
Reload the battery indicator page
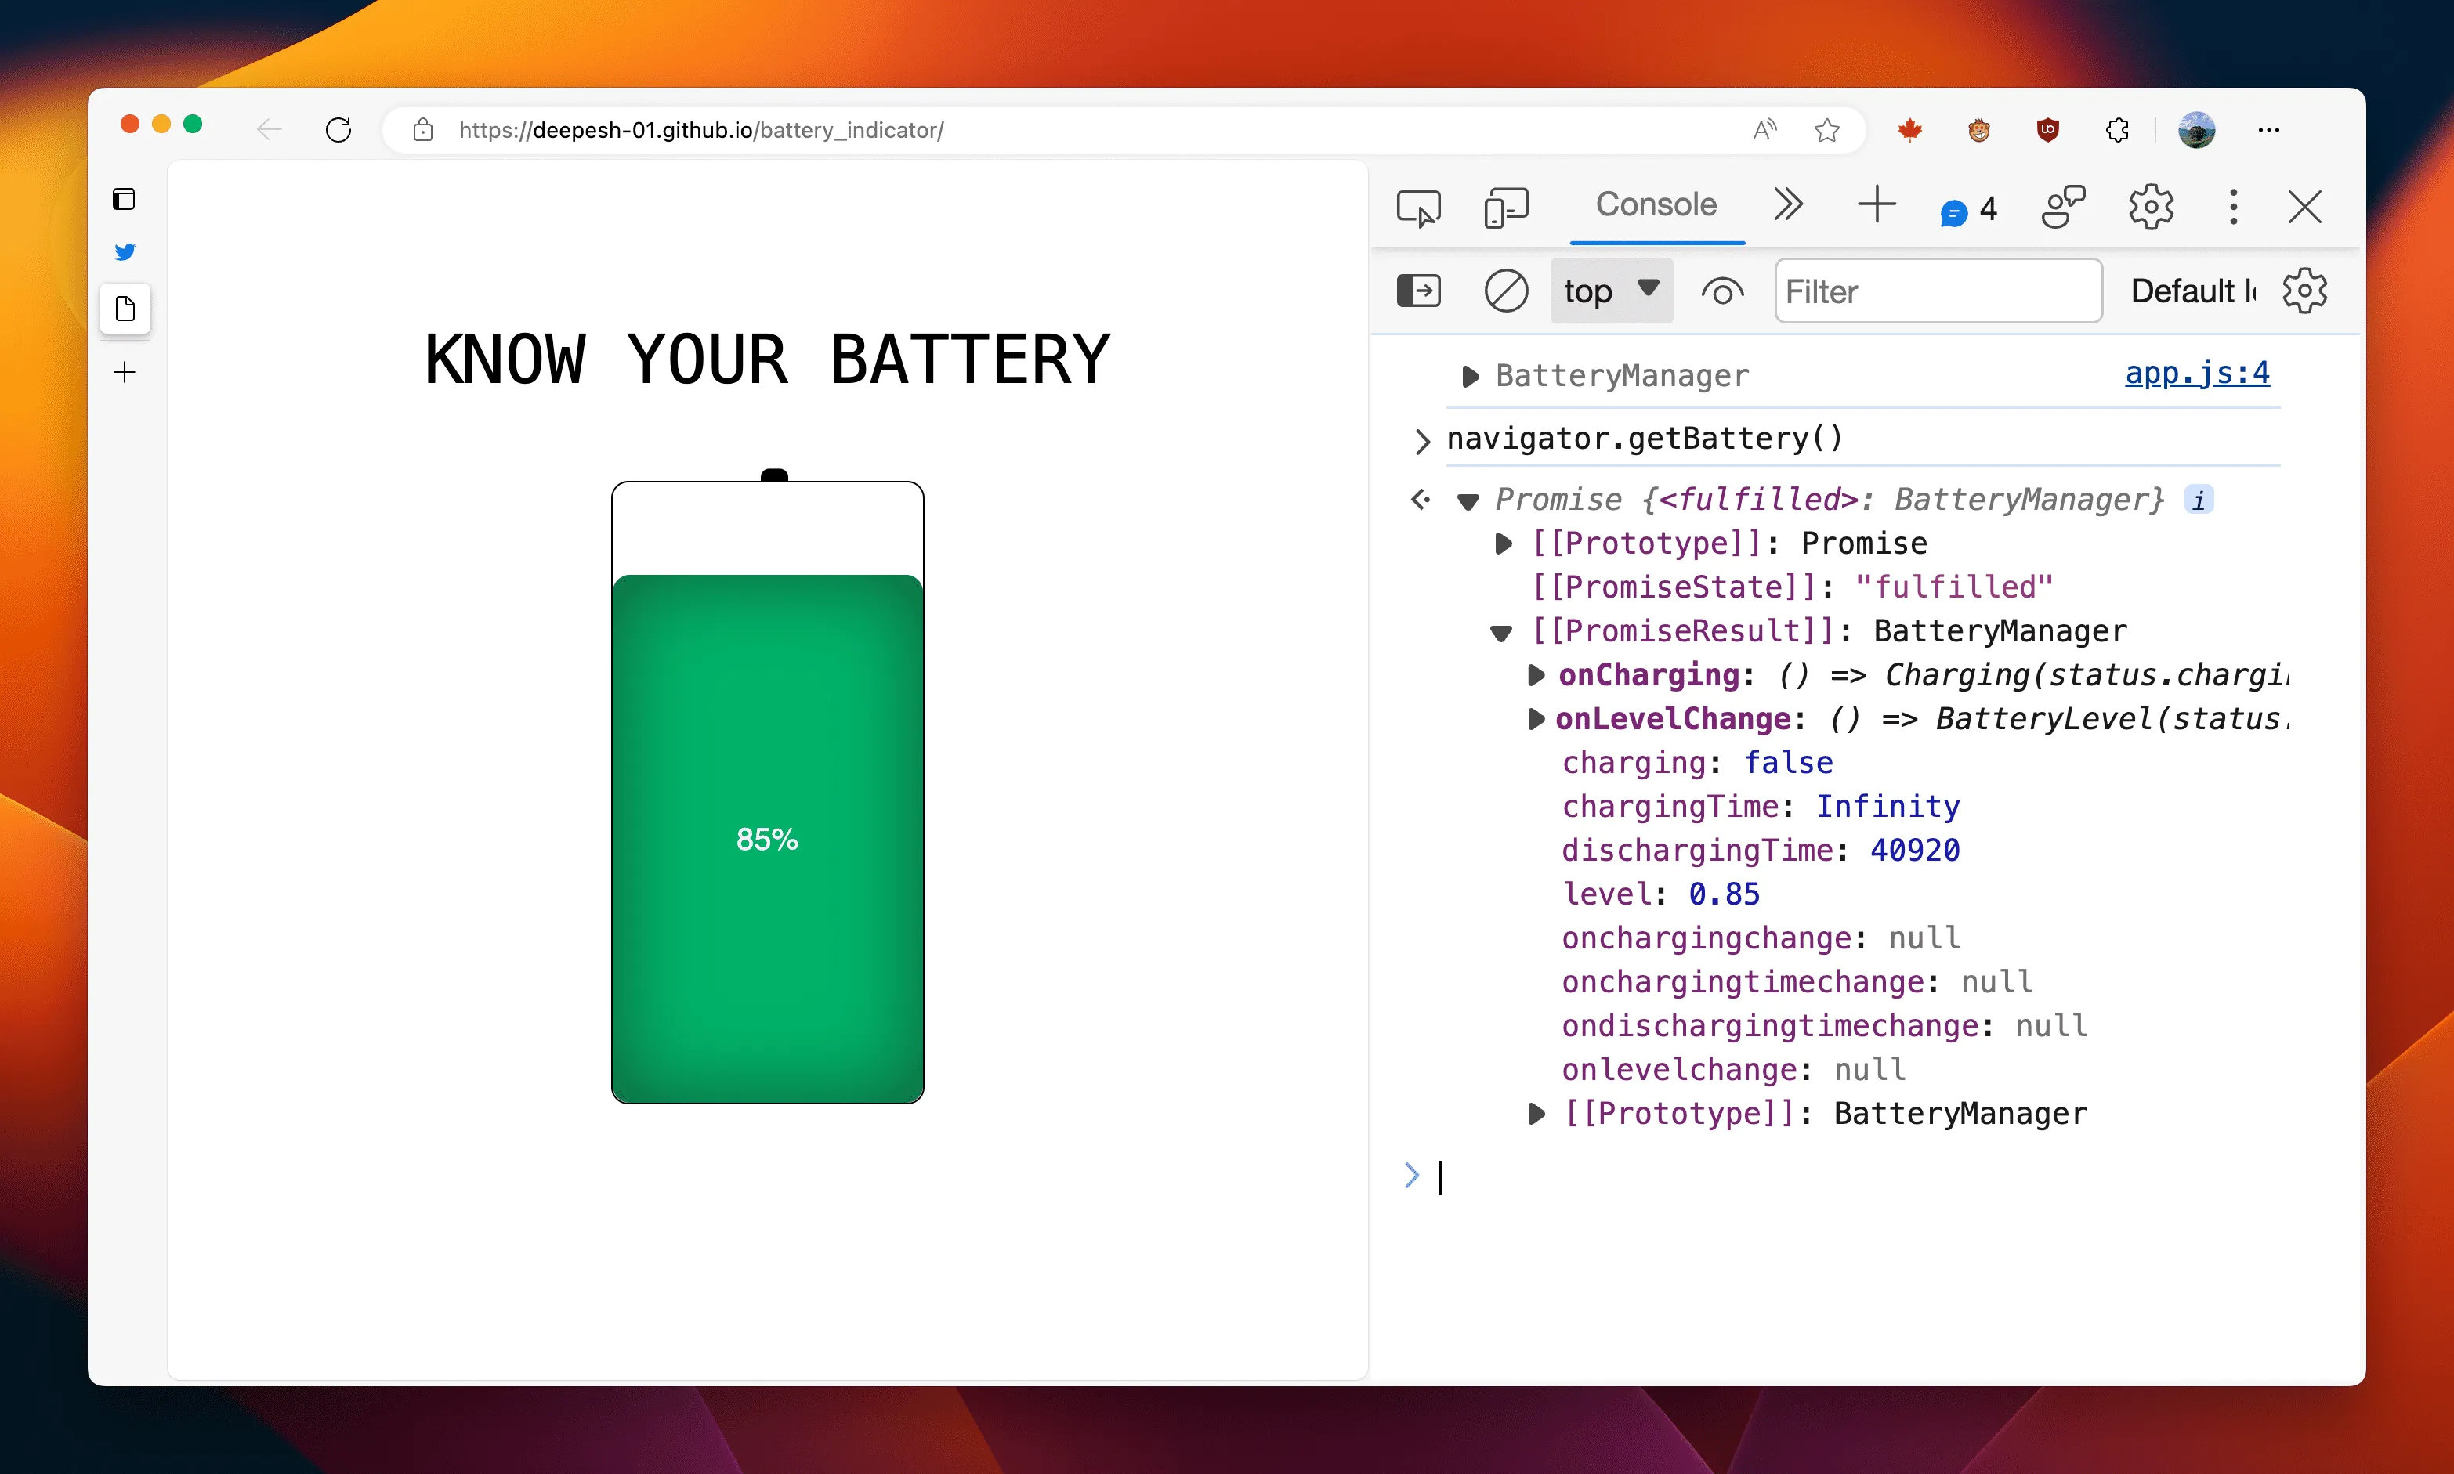[x=338, y=130]
